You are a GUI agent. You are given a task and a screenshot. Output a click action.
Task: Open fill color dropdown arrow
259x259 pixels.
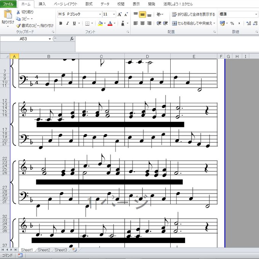point(105,24)
